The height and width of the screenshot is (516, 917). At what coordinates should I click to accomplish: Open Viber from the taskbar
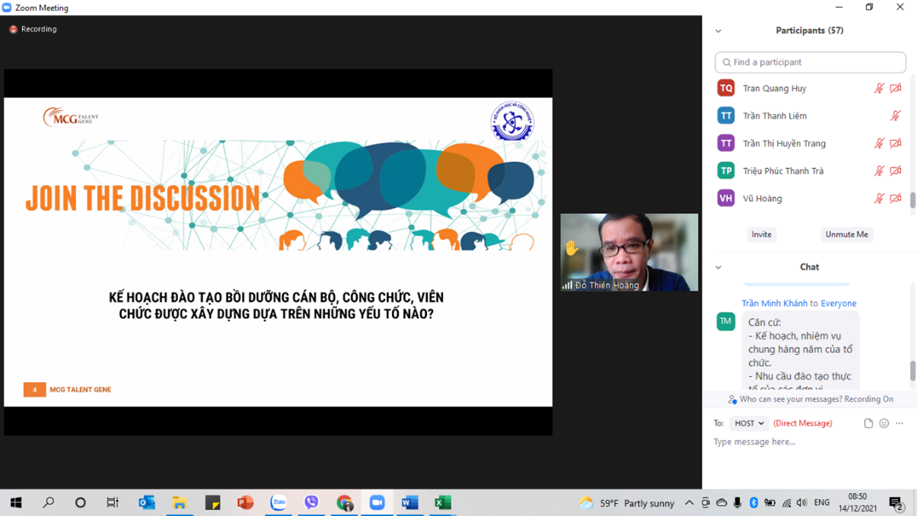pyautogui.click(x=311, y=502)
